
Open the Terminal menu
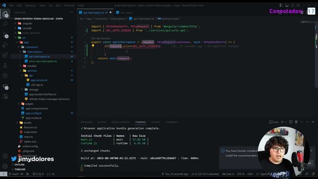click(x=69, y=5)
